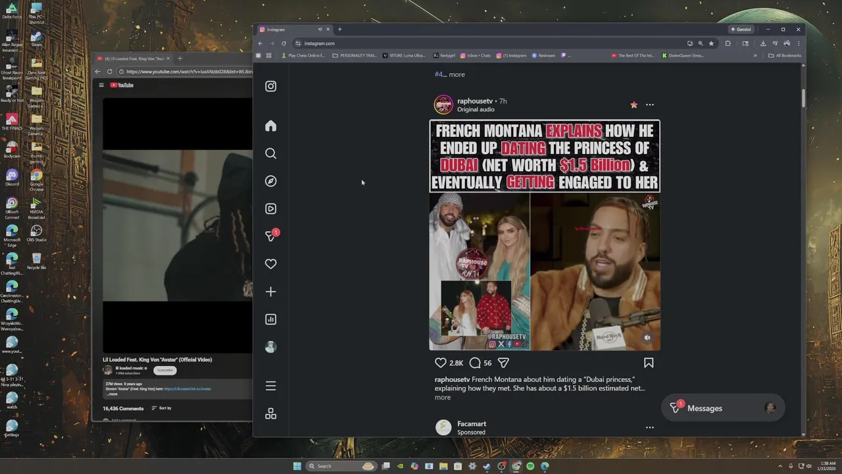Open the VITURE Luma Ultra bookmark
The image size is (842, 474).
pos(404,55)
